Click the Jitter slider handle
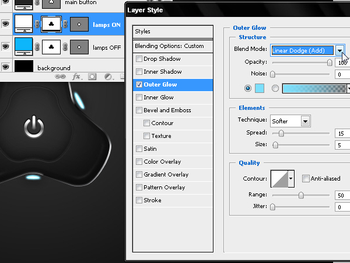The height and width of the screenshot is (263, 350). click(272, 207)
